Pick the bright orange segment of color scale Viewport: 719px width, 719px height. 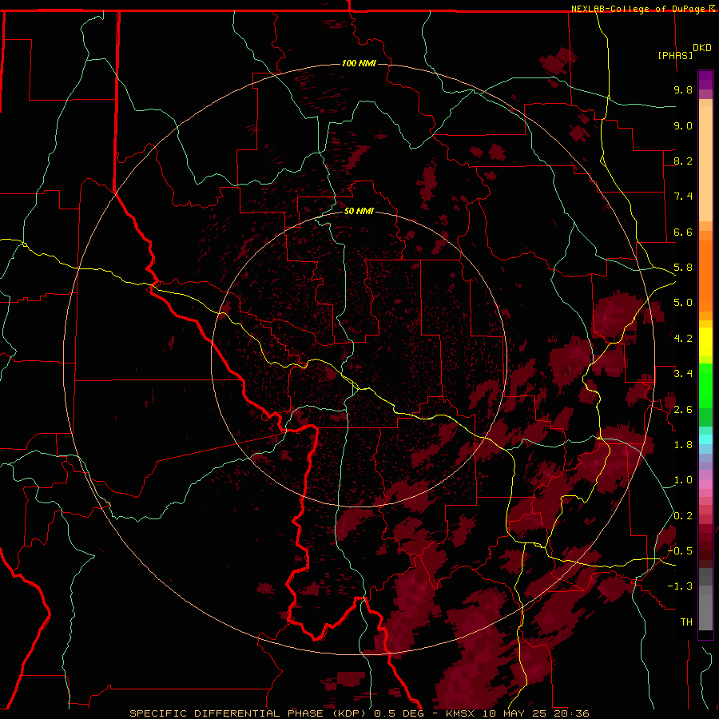click(x=705, y=275)
